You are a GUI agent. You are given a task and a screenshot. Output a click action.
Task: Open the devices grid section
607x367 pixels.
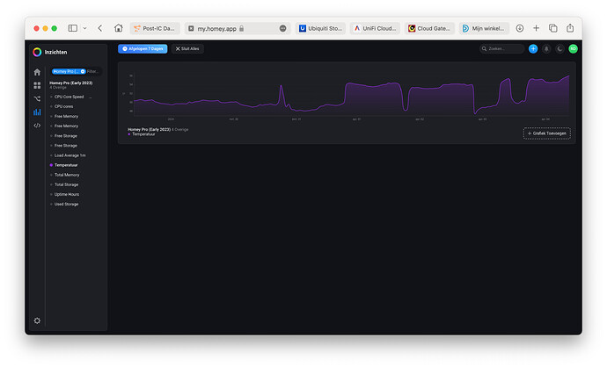[37, 85]
